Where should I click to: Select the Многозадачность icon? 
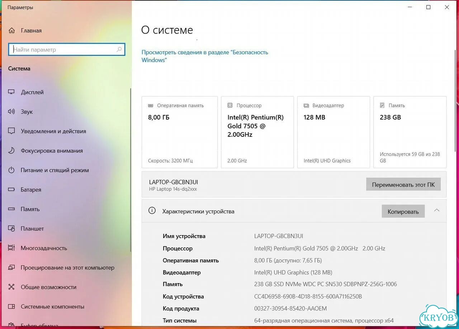click(11, 248)
